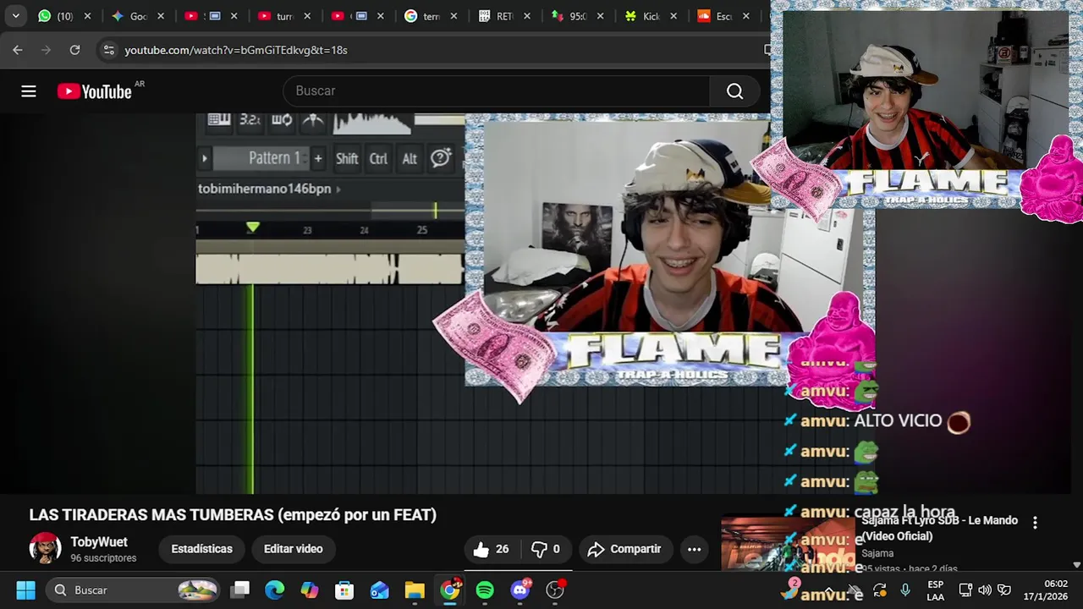Close the Kick tab
Viewport: 1083px width, 609px height.
click(673, 16)
